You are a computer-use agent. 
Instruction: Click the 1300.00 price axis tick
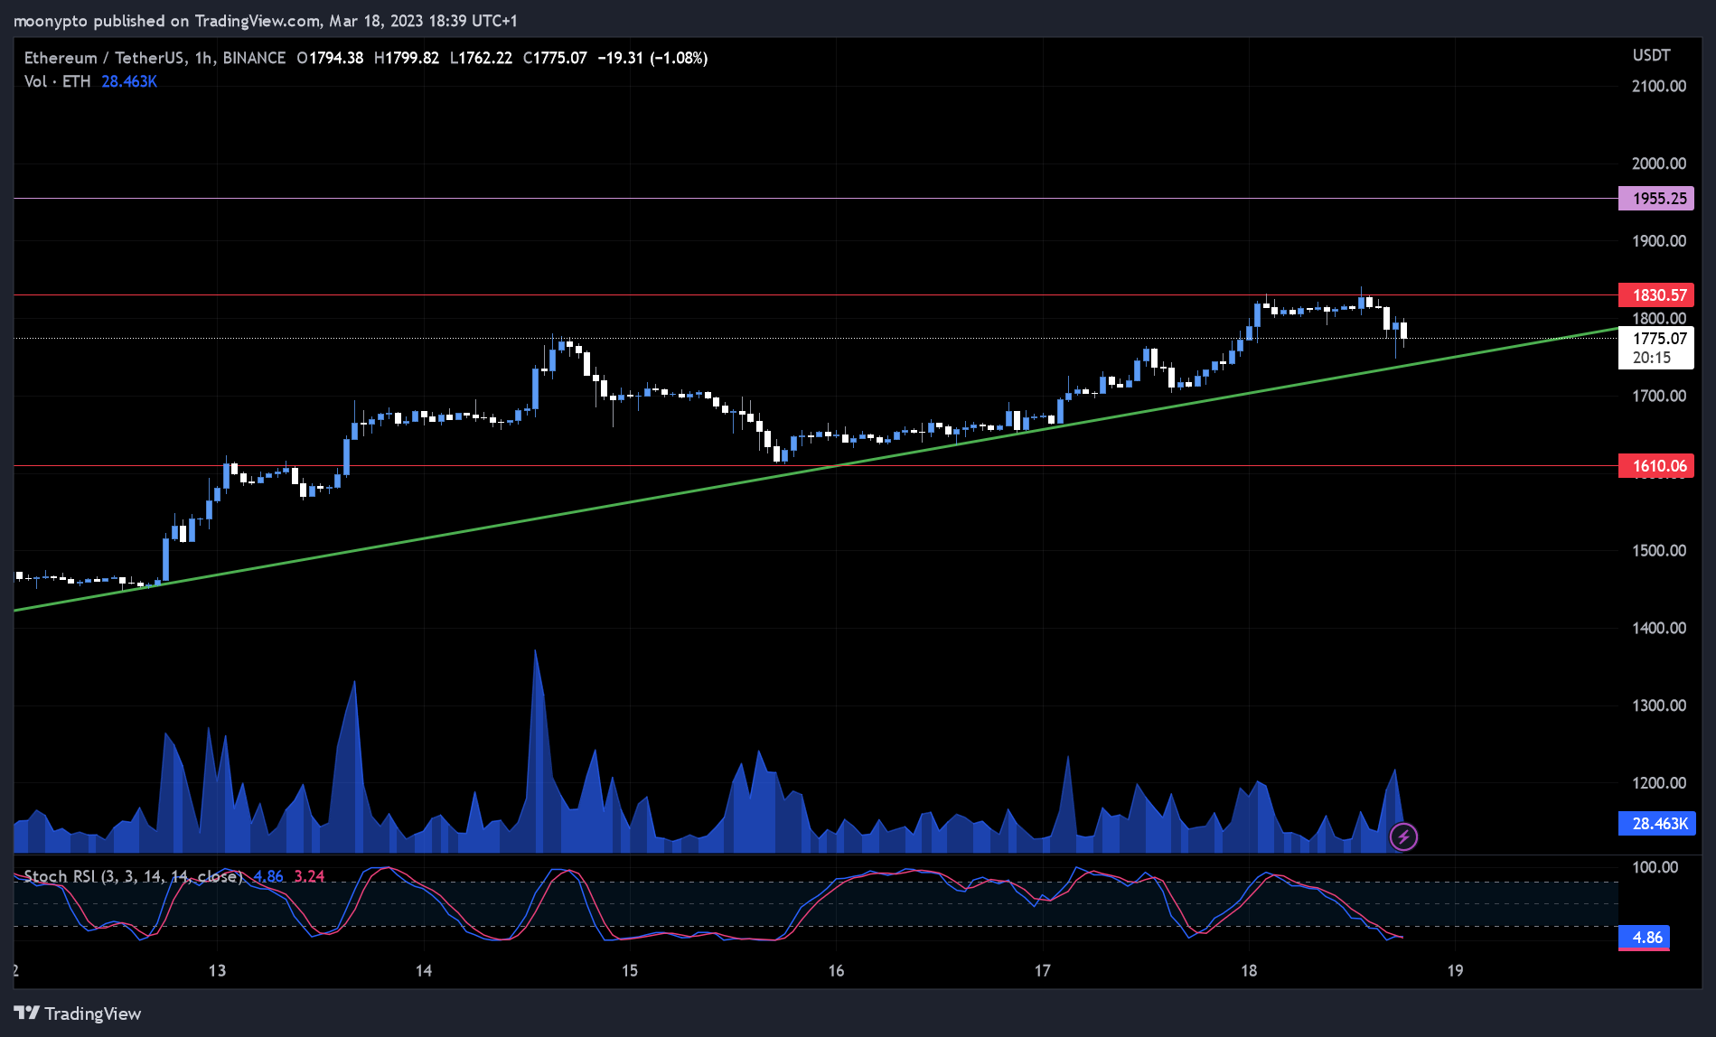pos(1659,705)
